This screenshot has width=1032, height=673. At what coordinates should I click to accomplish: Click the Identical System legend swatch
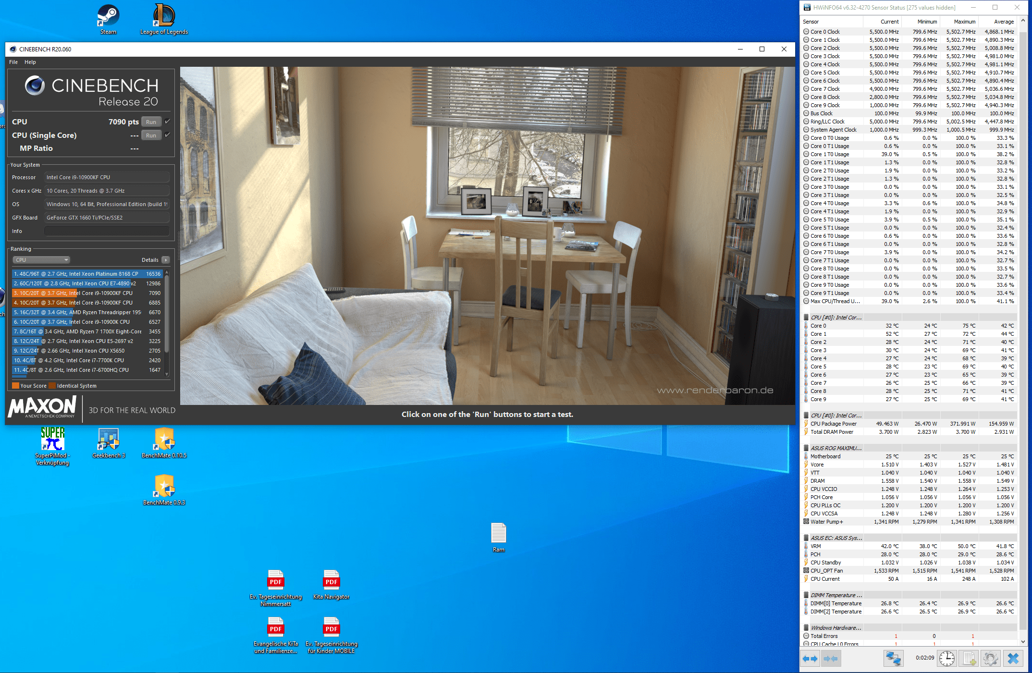pos(52,386)
